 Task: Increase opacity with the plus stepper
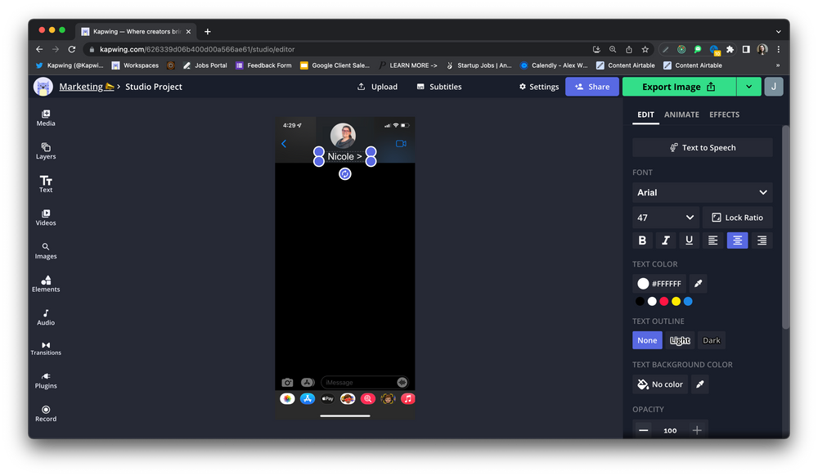point(697,430)
